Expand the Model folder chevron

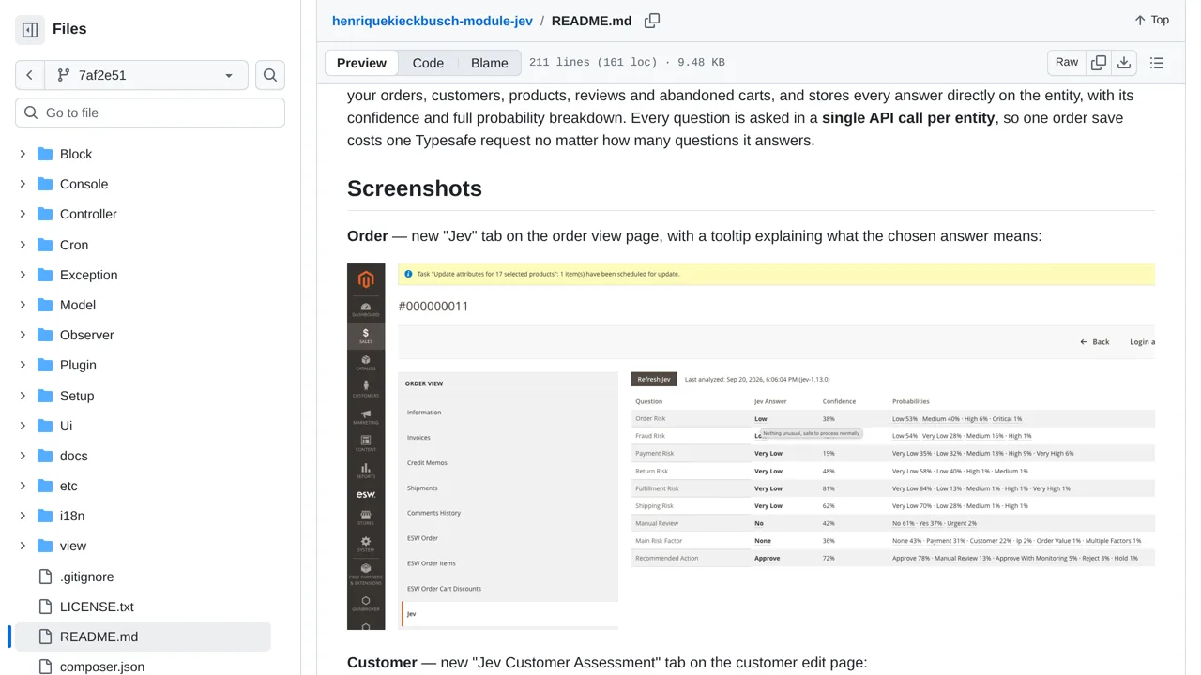(x=23, y=305)
